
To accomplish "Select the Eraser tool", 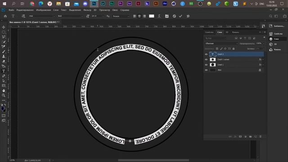I will [4, 62].
